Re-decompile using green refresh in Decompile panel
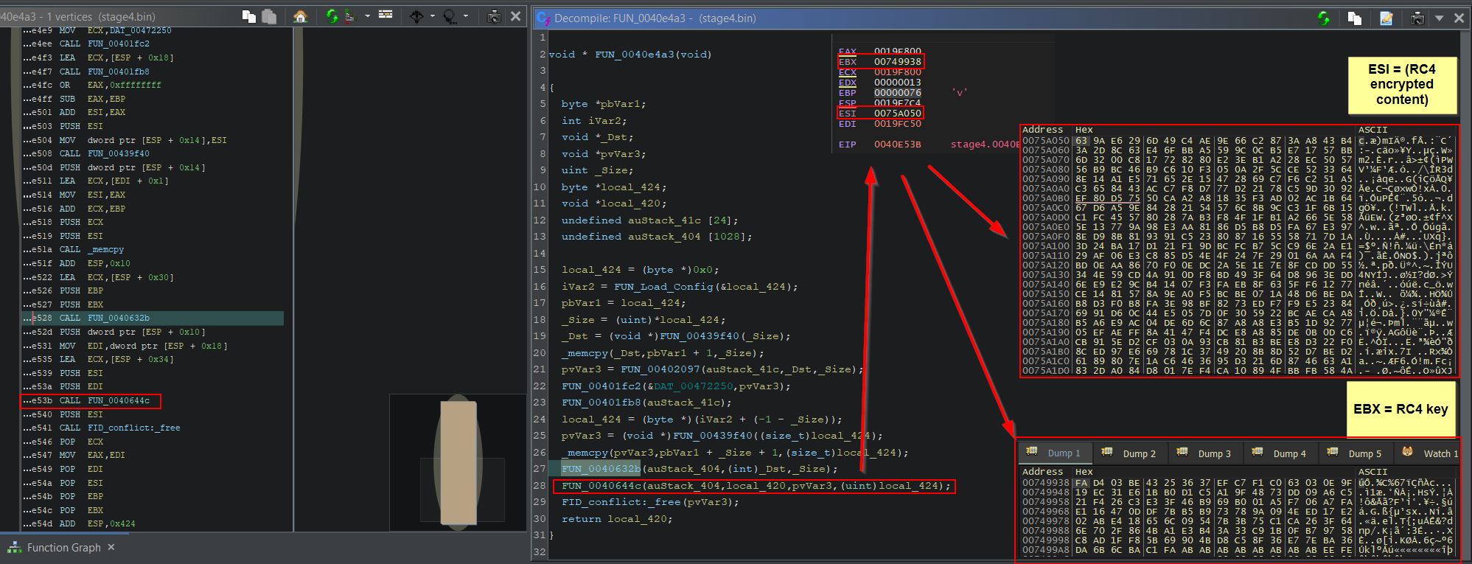This screenshot has height=564, width=1472. (1324, 18)
